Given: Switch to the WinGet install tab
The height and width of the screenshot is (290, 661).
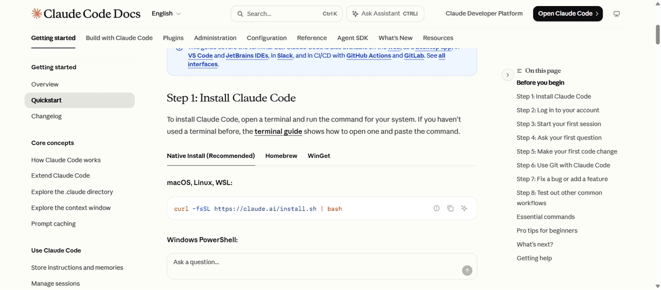Looking at the screenshot, I should (x=319, y=156).
